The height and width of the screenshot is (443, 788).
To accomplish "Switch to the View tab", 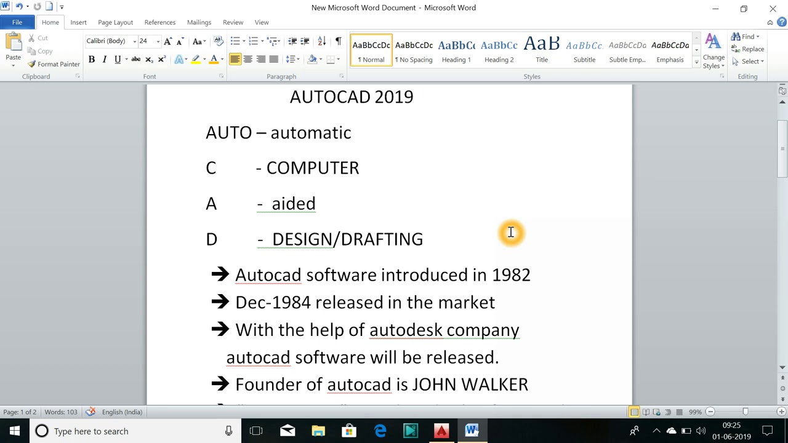I will pyautogui.click(x=262, y=22).
